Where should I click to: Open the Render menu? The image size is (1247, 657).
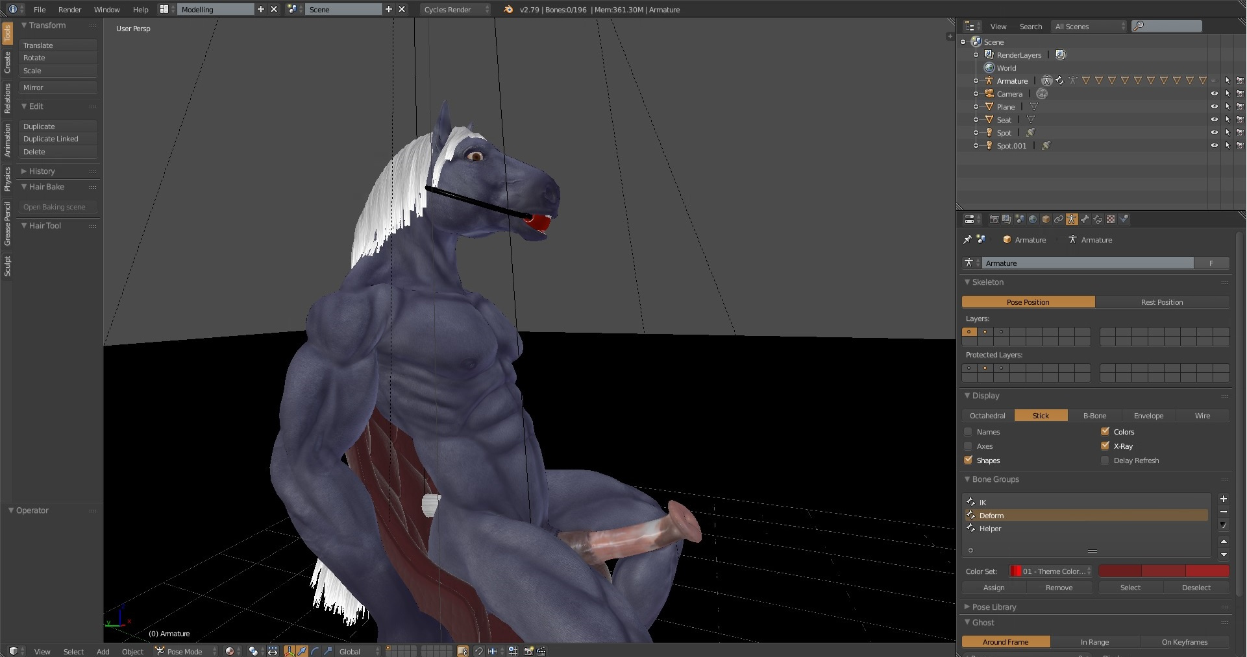coord(69,10)
